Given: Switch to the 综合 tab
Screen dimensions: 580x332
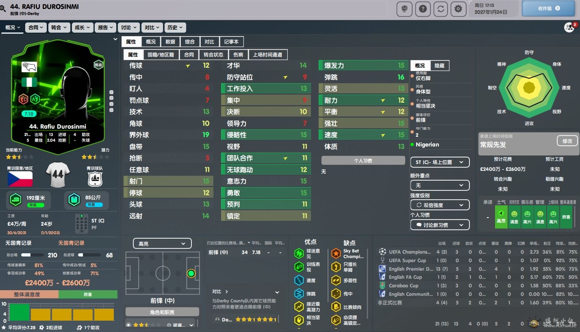Looking at the screenshot, I should tap(190, 41).
